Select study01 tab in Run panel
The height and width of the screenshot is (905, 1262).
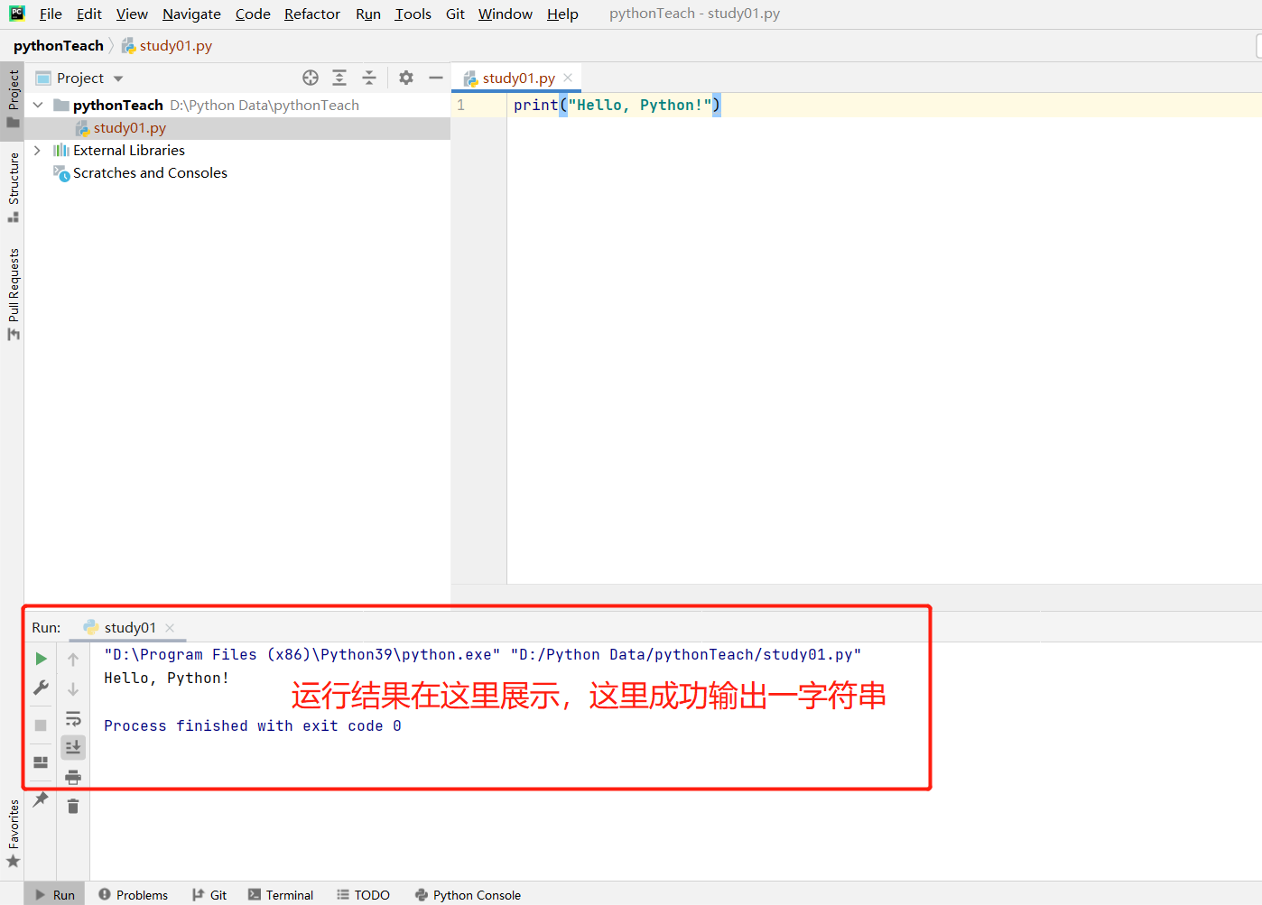(x=129, y=627)
